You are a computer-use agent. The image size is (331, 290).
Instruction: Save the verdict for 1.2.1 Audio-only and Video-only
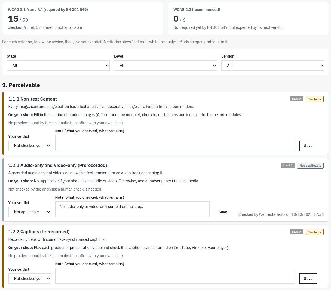coord(223,212)
